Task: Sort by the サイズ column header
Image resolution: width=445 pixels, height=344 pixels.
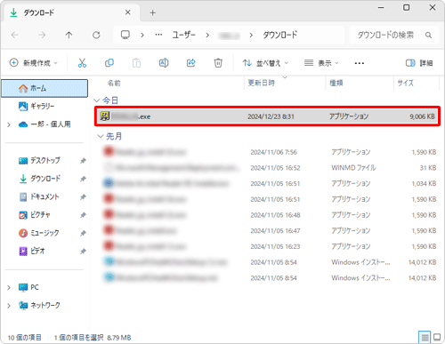Action: [x=405, y=83]
